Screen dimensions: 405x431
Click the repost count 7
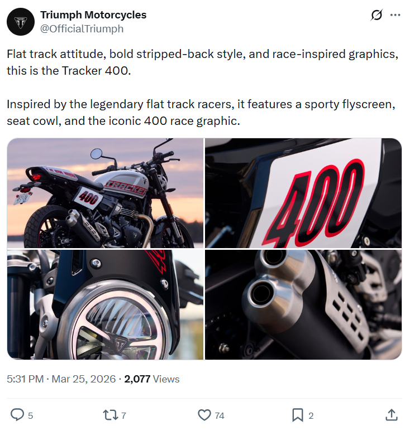[x=123, y=415]
